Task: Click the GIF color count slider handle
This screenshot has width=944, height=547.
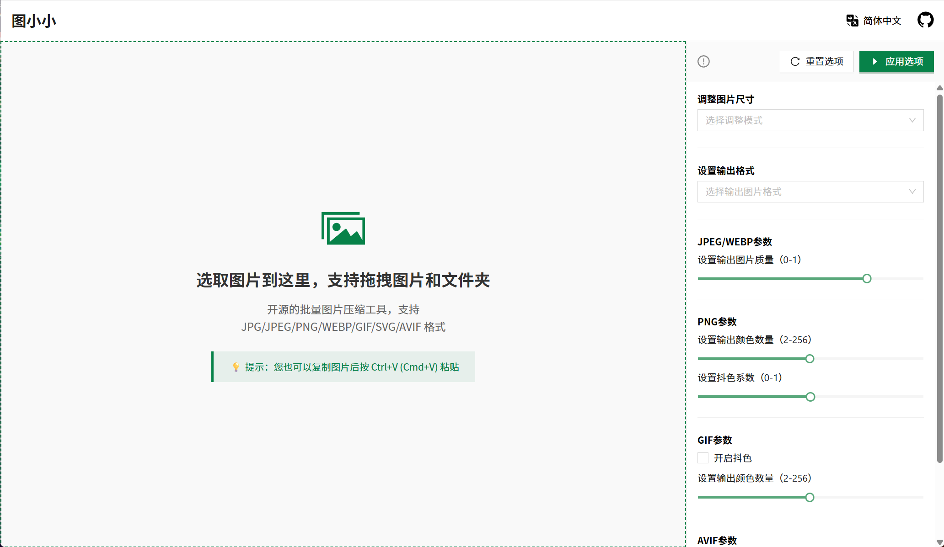Action: pyautogui.click(x=810, y=497)
